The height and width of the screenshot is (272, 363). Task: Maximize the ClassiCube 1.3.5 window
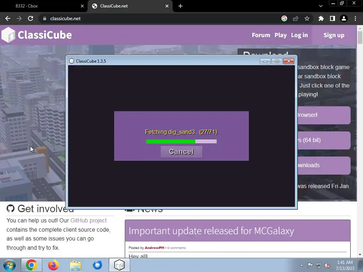point(277,61)
